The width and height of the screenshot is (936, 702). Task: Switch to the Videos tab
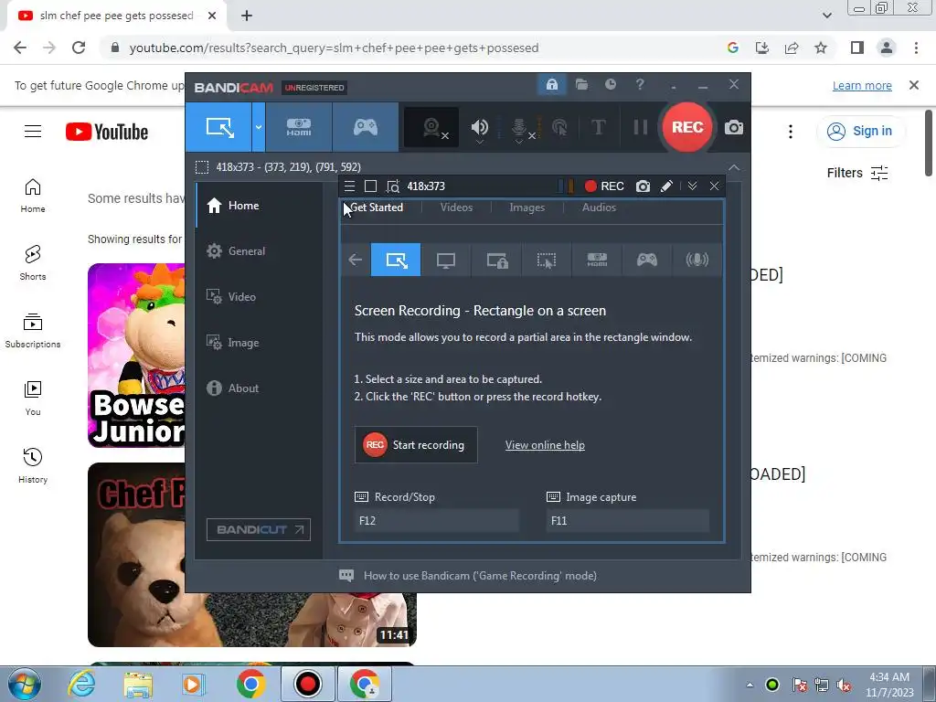(457, 207)
